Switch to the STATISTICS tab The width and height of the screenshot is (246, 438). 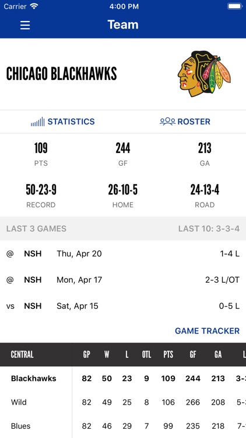coord(63,121)
